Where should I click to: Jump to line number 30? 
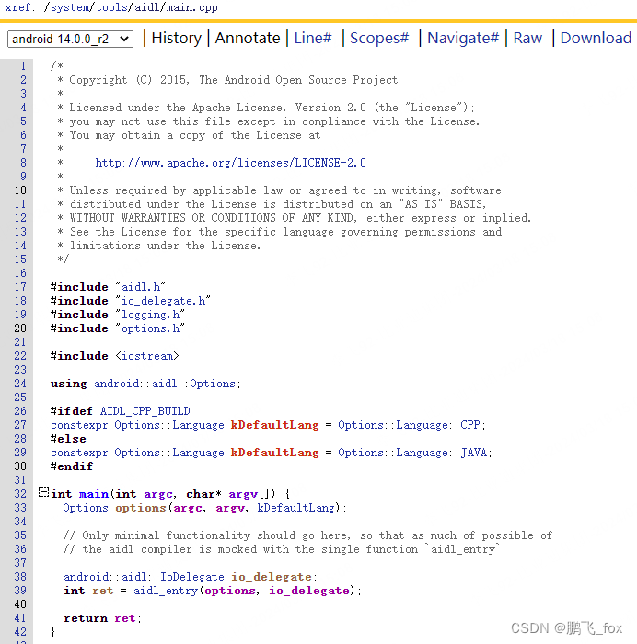(x=20, y=466)
